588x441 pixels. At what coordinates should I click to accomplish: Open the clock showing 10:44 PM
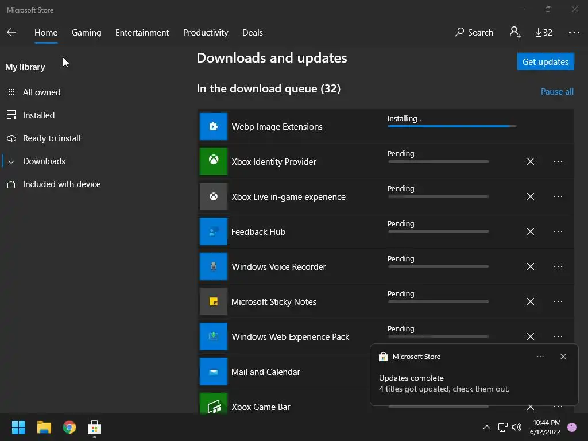(x=546, y=427)
